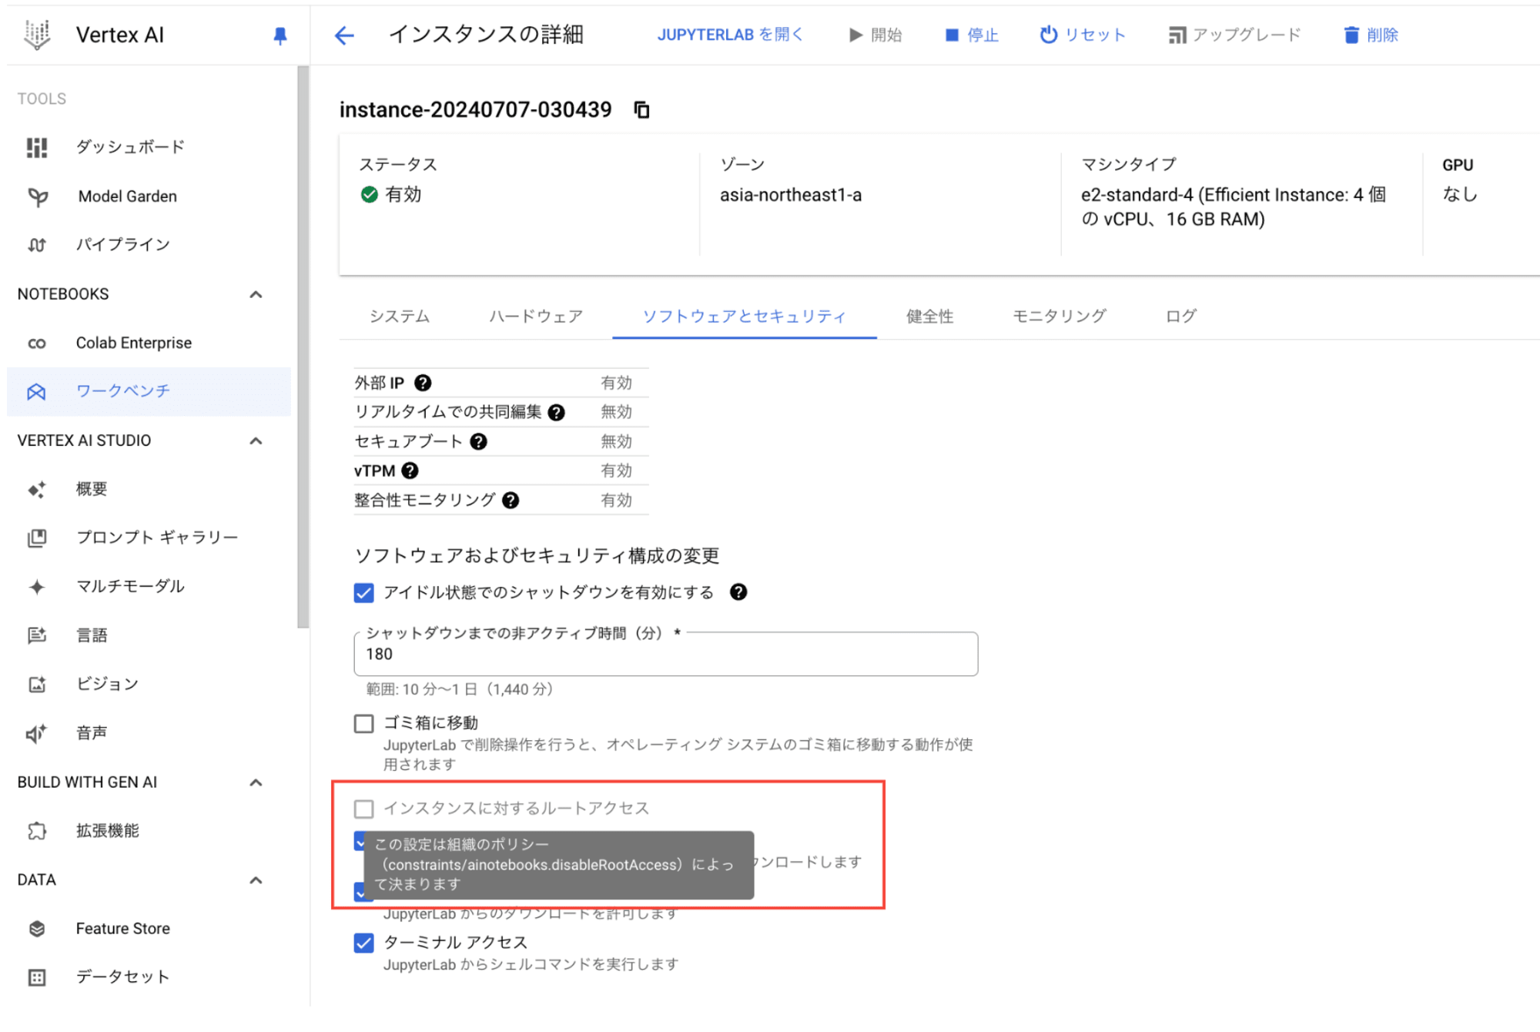Viewport: 1540px width, 1032px height.
Task: Click the Model Garden sprout icon
Action: 37,196
